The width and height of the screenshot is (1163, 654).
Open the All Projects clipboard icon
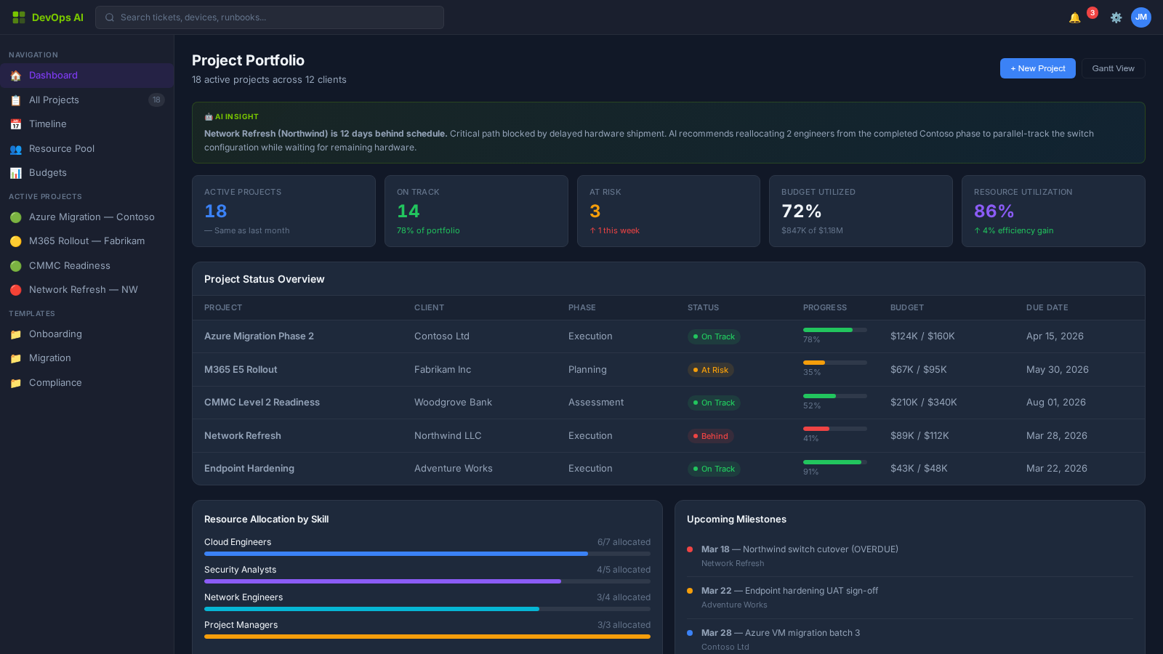[15, 100]
